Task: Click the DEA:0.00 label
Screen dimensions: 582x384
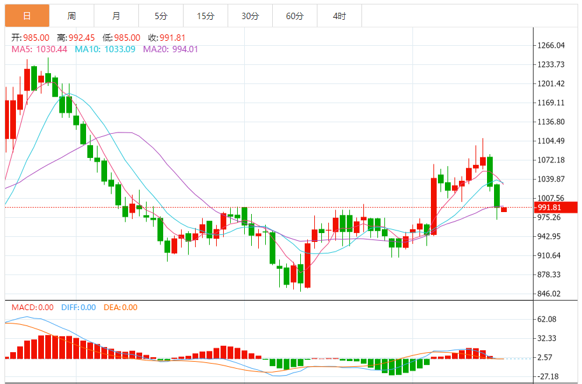Action: (x=120, y=308)
